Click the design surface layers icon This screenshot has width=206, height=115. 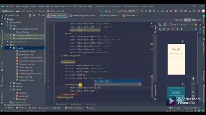[x=160, y=24]
